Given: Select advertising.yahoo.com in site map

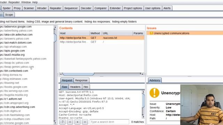Looking at the screenshot, I should pos(16,31).
